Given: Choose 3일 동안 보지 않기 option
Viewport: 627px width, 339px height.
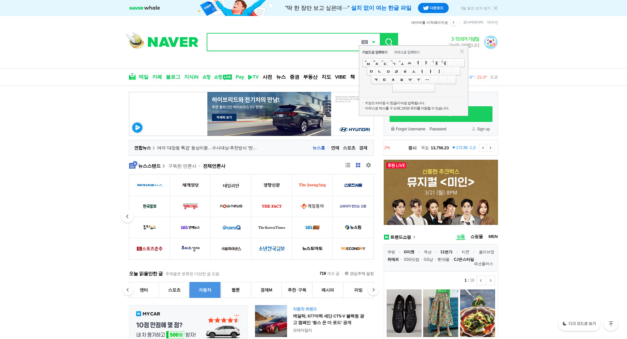Looking at the screenshot, I should tap(475, 8).
